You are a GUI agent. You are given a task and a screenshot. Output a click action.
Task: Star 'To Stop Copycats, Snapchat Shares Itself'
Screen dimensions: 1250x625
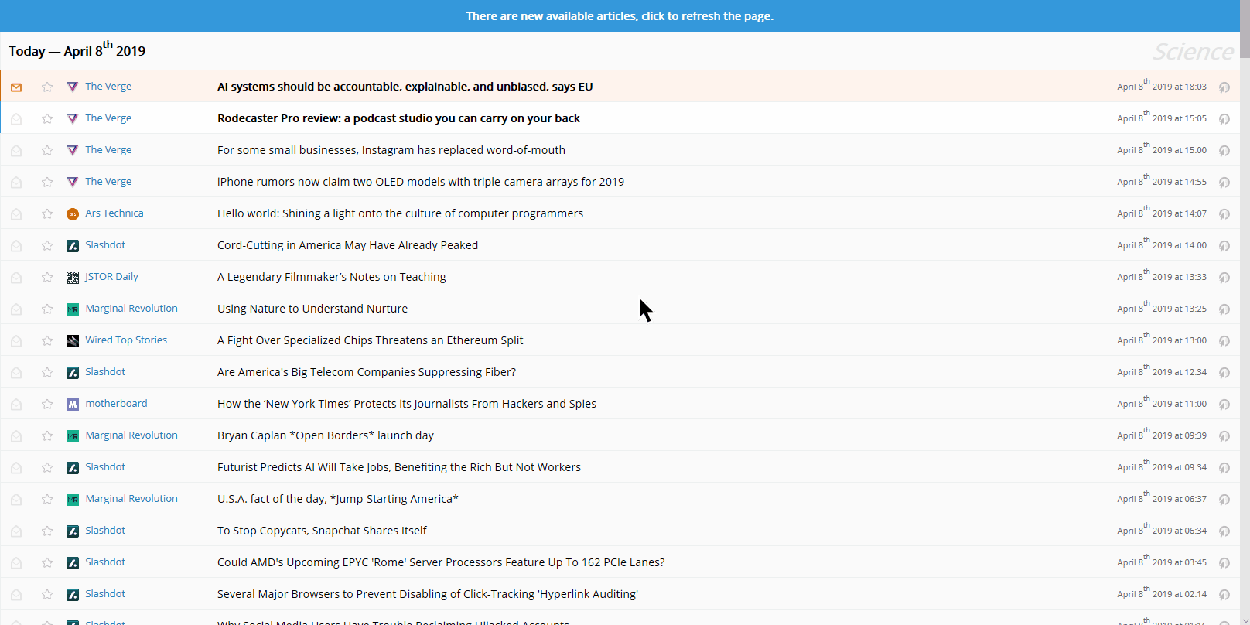47,531
